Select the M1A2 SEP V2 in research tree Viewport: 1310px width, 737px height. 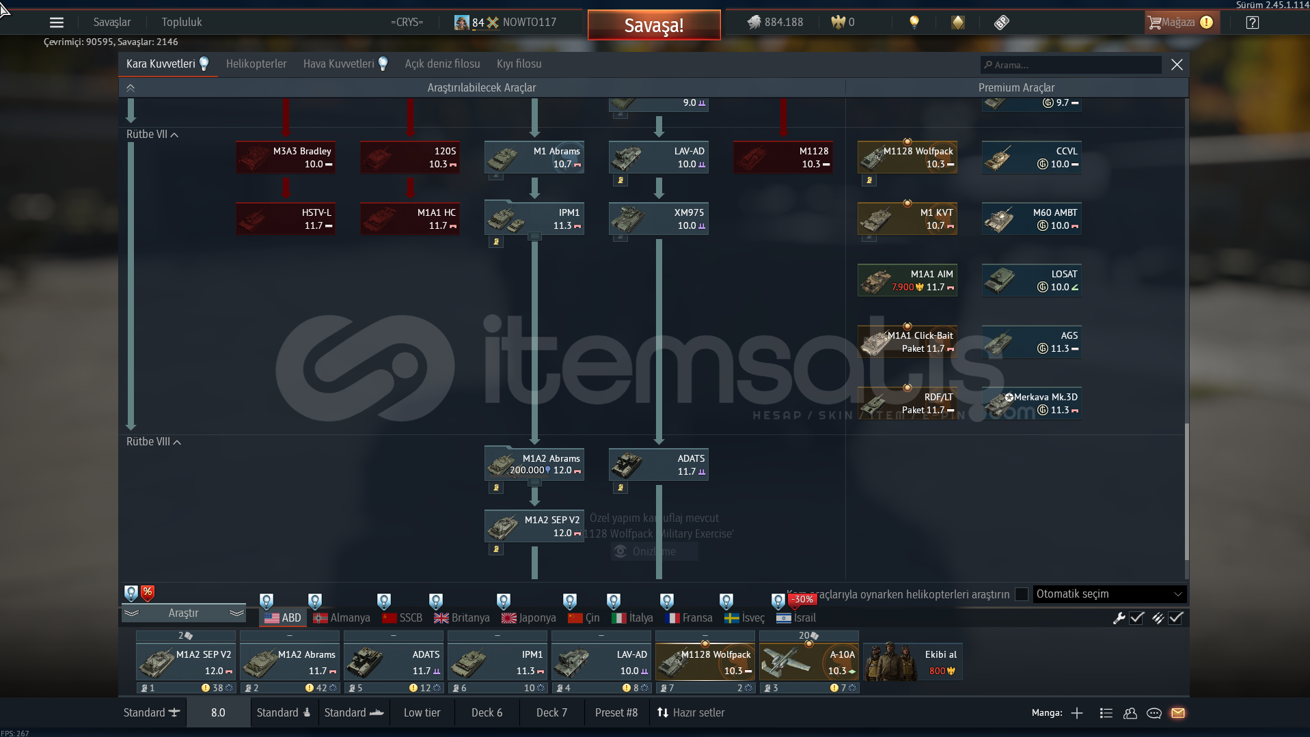[x=534, y=526]
